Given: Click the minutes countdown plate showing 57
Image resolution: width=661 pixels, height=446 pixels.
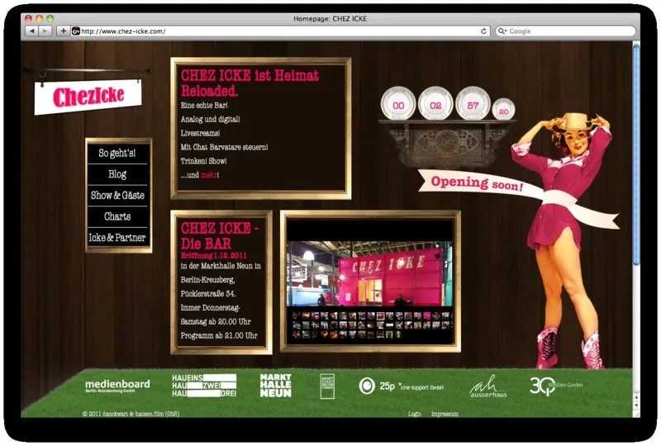Looking at the screenshot, I should coord(473,104).
